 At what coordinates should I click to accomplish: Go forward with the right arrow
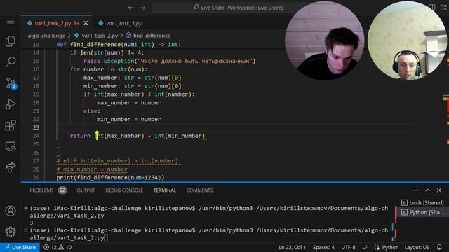coord(142,8)
